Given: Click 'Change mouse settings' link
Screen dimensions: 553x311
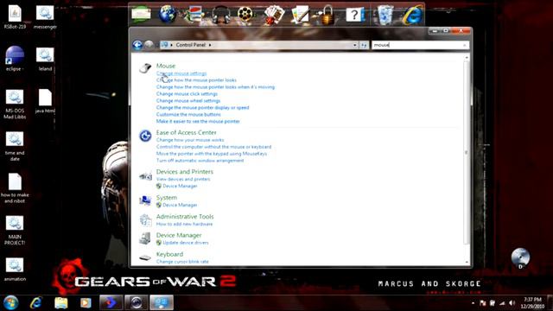Looking at the screenshot, I should tap(181, 73).
